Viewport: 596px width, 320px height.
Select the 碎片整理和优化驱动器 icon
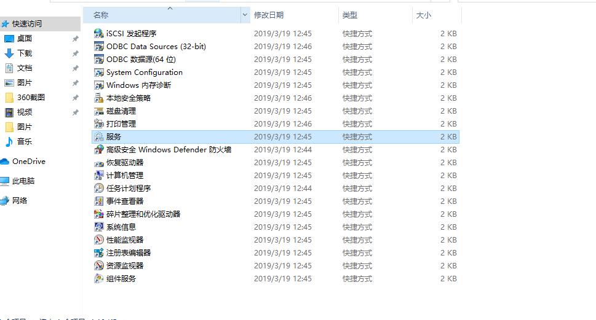click(x=99, y=214)
